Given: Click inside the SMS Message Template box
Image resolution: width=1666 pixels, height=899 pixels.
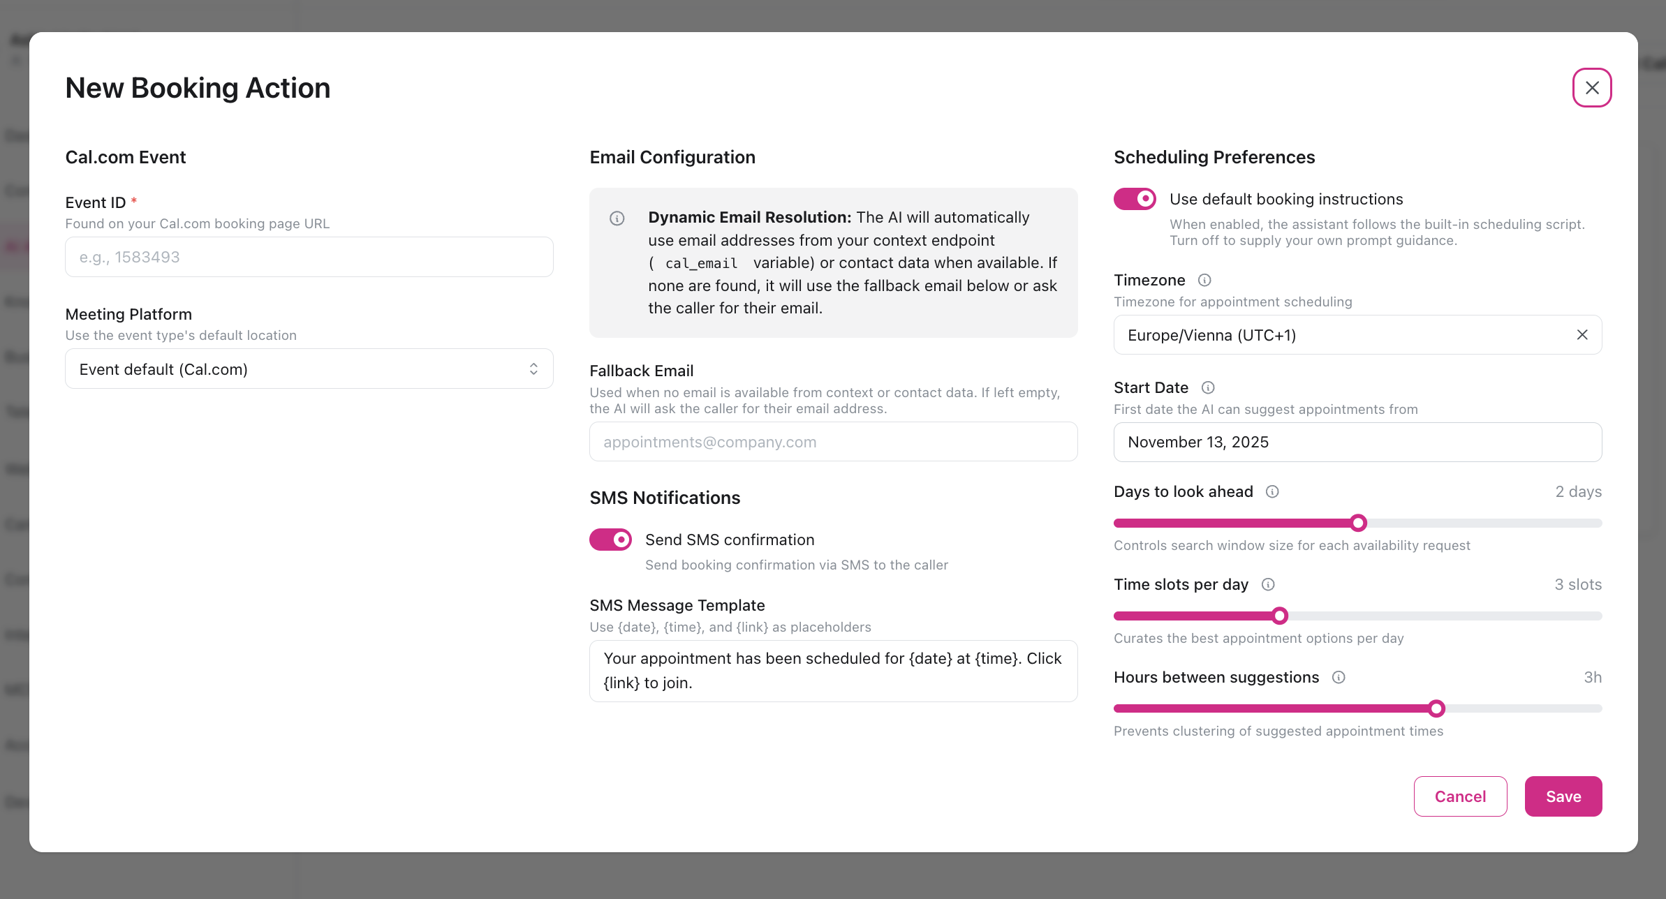Looking at the screenshot, I should (832, 670).
